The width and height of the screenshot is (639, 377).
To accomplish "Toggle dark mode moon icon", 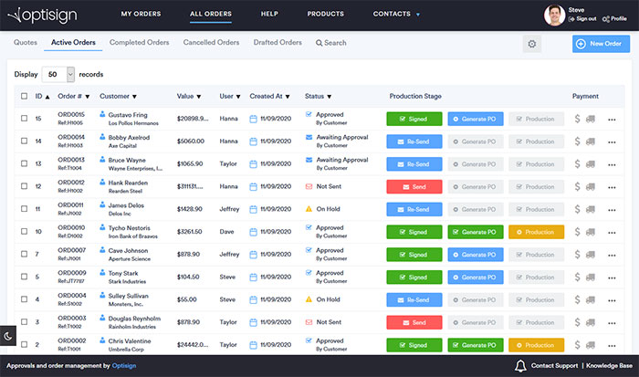I will point(7,336).
